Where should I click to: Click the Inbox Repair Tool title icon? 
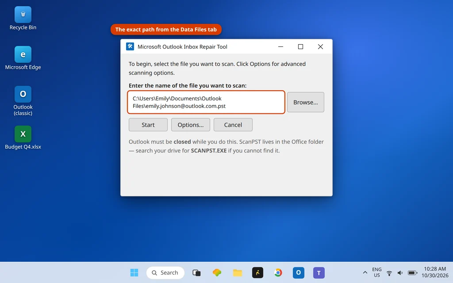coord(130,46)
